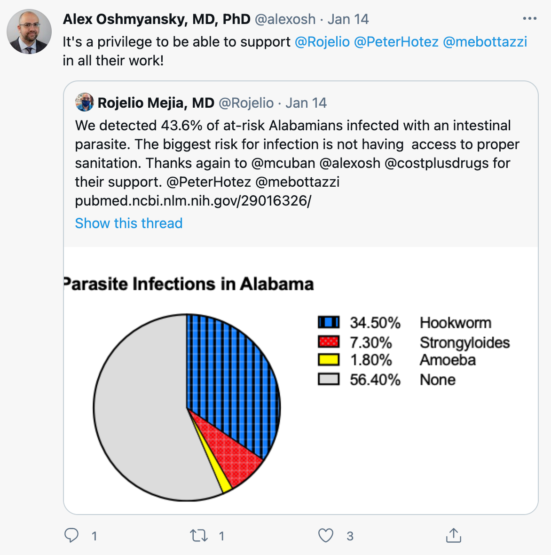
Task: Click the red Strongyloides legend swatch
Action: [x=329, y=342]
